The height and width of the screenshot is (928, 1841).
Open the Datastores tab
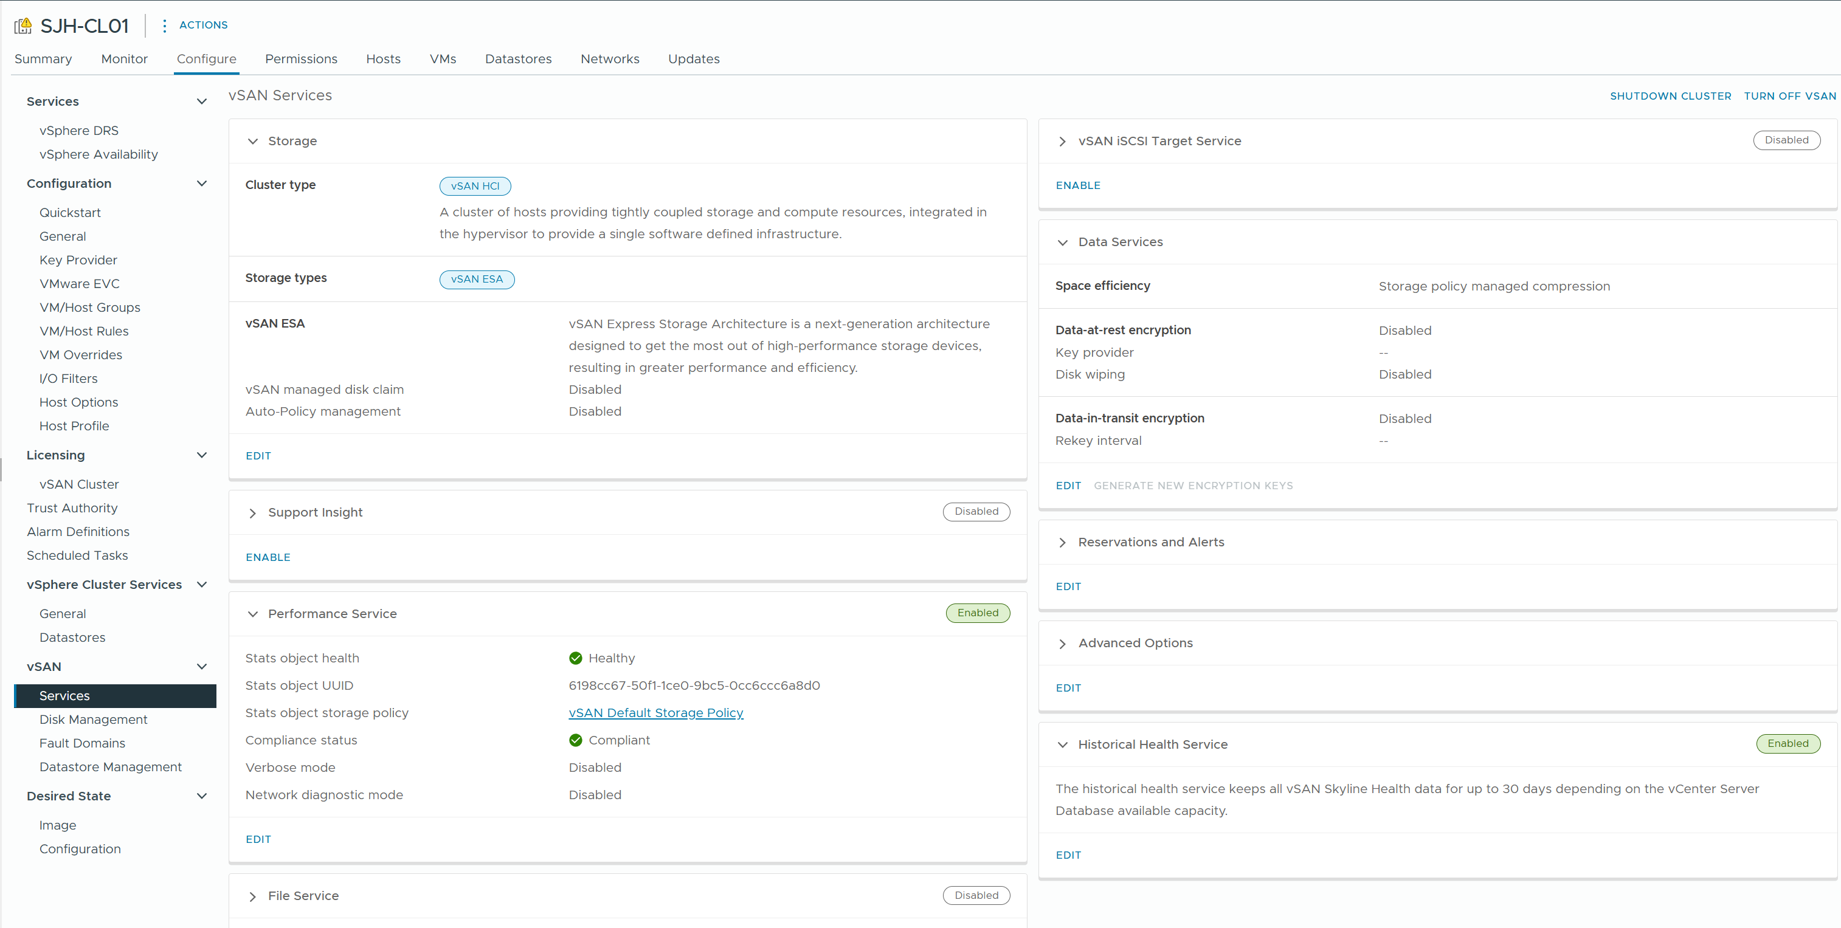pos(518,58)
